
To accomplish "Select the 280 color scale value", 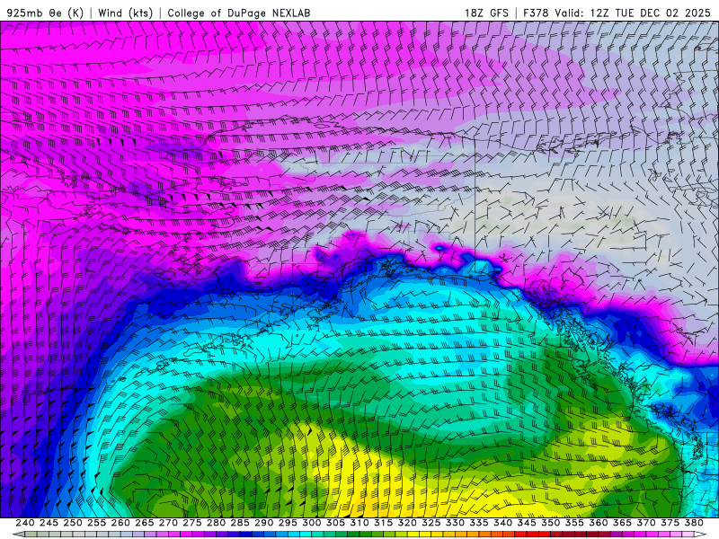I will pos(216,523).
